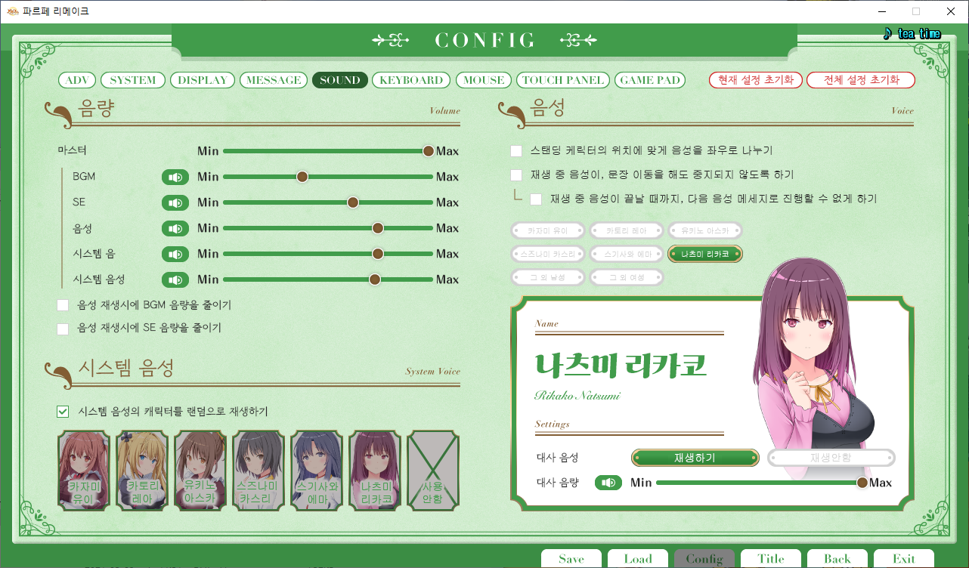Return to Title via bottom button

tap(771, 558)
